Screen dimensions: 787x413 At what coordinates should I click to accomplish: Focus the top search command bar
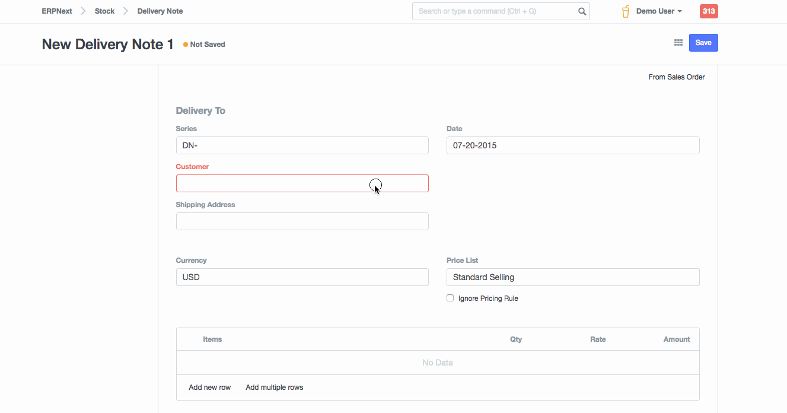click(495, 11)
